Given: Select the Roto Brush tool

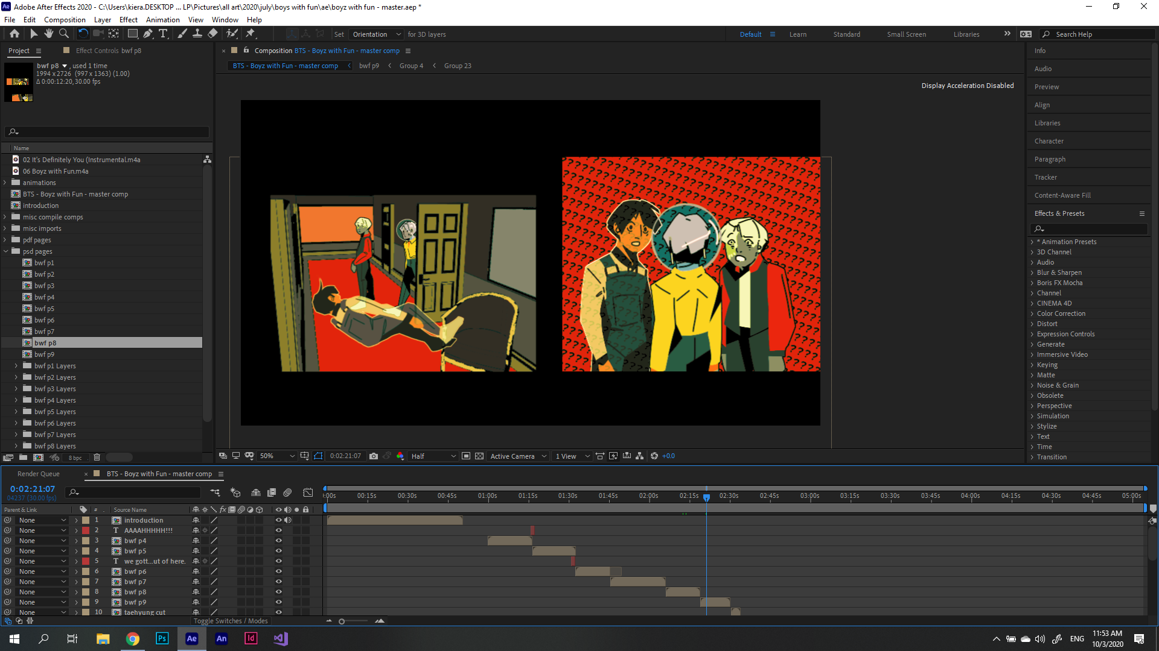Looking at the screenshot, I should pos(232,34).
